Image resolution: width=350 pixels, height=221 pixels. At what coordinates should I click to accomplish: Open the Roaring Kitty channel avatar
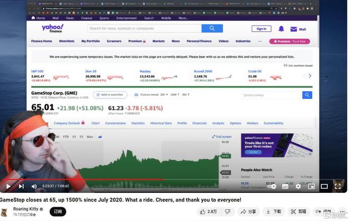point(4,213)
